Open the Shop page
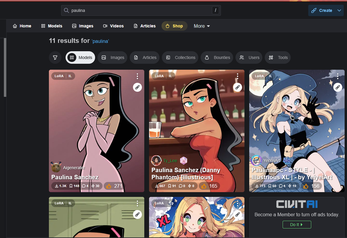 [x=174, y=26]
